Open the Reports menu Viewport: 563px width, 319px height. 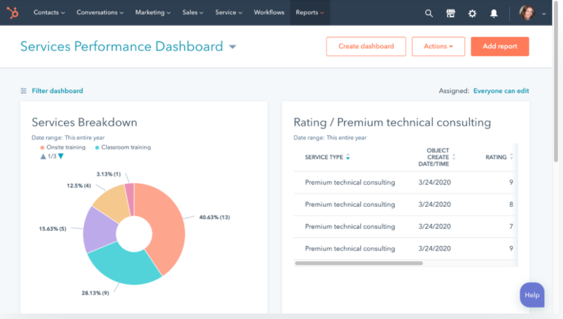310,12
